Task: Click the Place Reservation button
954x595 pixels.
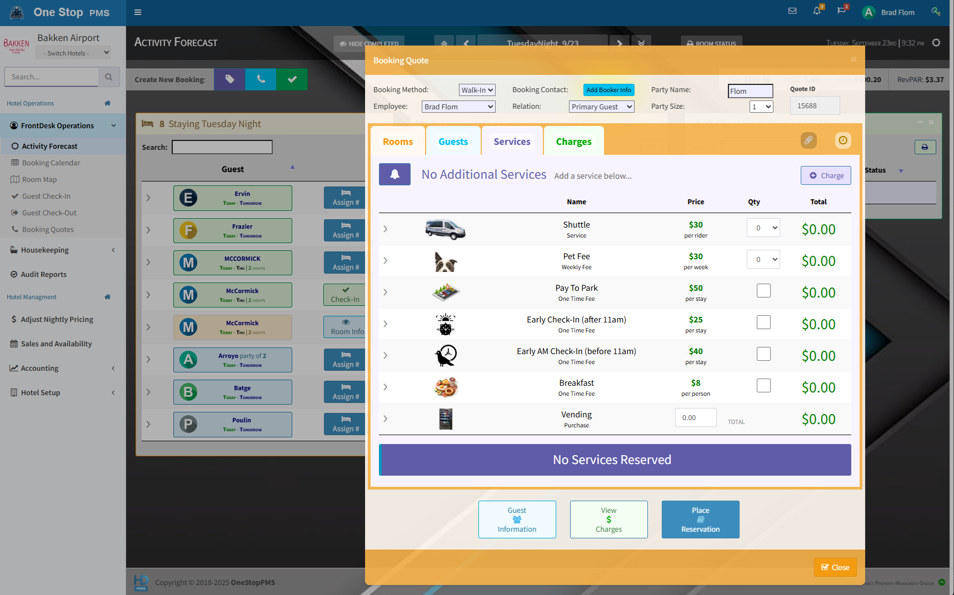Action: pyautogui.click(x=700, y=520)
